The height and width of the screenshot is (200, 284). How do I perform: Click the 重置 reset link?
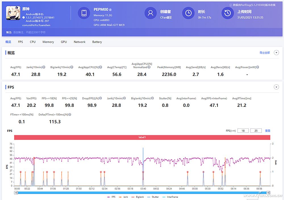[268, 131]
